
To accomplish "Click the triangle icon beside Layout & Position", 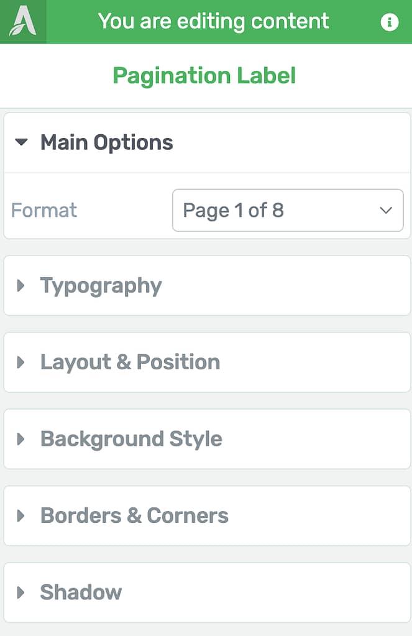I will (x=21, y=362).
